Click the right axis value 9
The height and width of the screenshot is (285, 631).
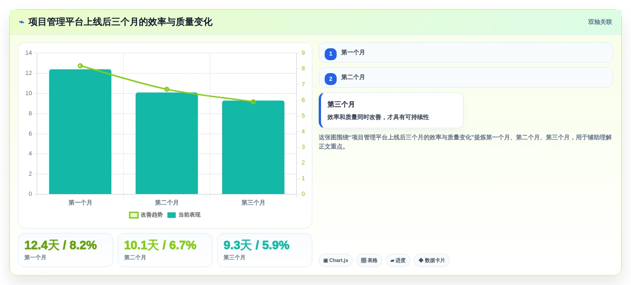(303, 53)
